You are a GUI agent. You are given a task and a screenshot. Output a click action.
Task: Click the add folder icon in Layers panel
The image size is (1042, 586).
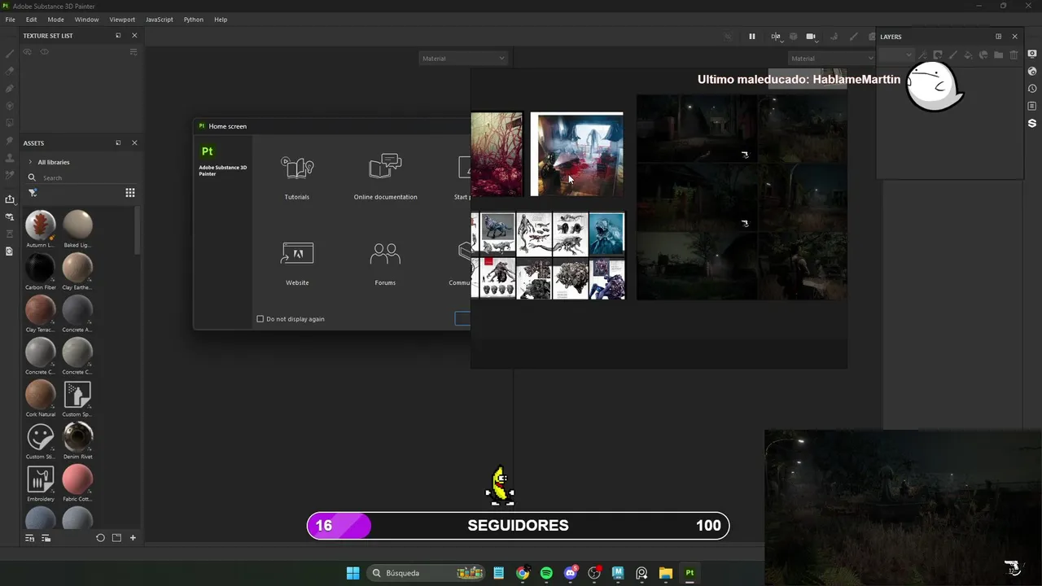point(999,55)
